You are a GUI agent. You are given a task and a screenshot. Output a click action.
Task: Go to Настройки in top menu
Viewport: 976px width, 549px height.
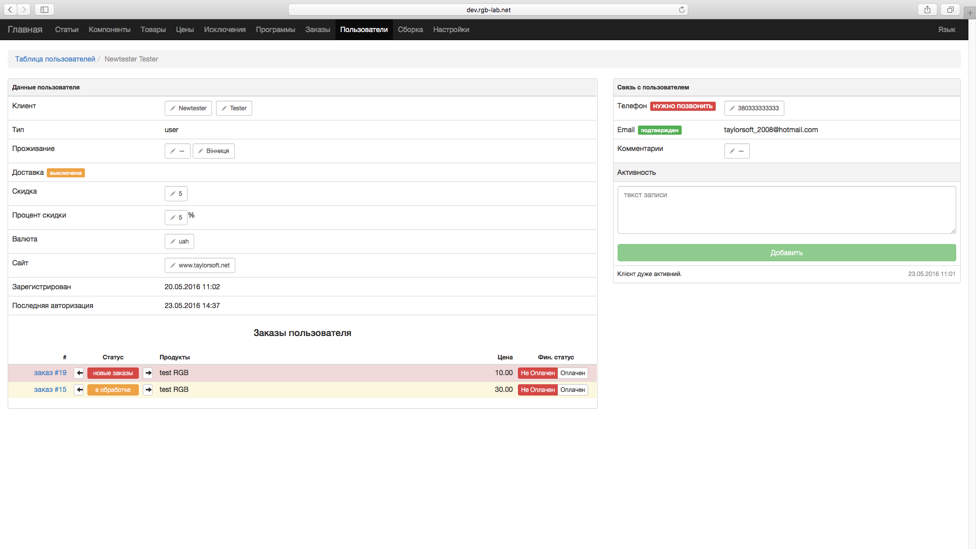tap(451, 29)
